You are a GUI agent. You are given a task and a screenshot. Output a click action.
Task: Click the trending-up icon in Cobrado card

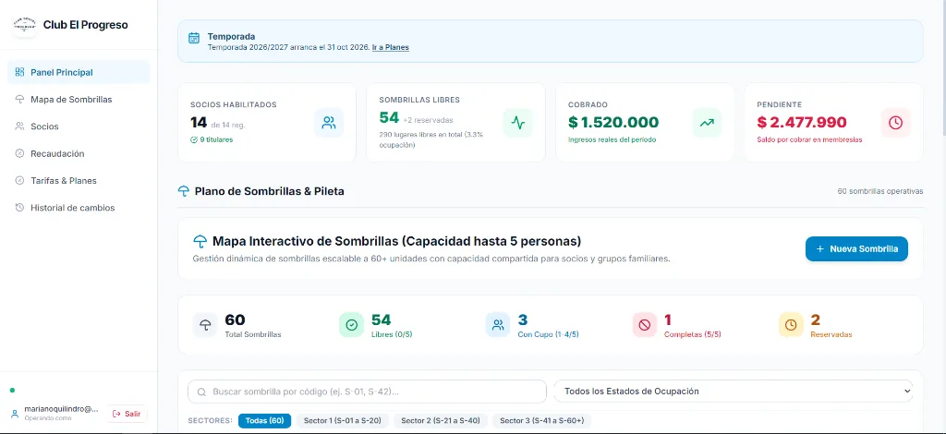coord(707,123)
